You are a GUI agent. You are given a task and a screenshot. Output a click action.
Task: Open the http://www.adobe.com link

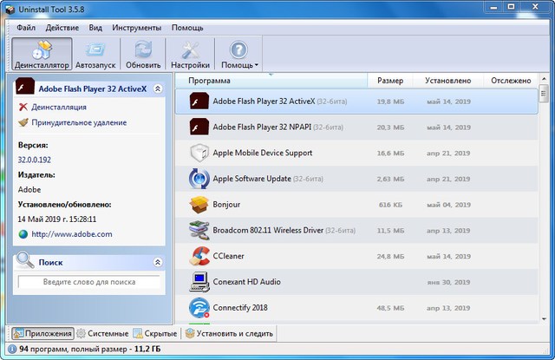(72, 234)
